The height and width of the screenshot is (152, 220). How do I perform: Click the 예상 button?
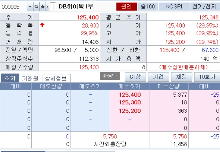135,77
